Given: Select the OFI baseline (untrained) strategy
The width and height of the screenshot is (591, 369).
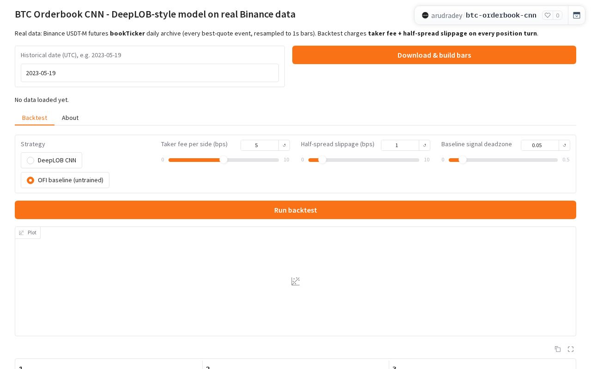Looking at the screenshot, I should point(65,180).
